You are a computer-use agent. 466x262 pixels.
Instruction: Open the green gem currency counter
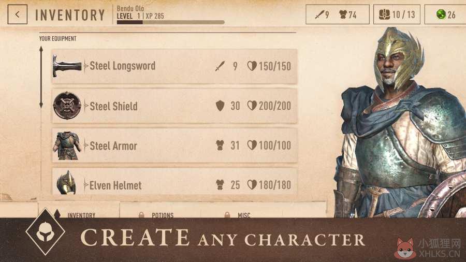pos(445,14)
